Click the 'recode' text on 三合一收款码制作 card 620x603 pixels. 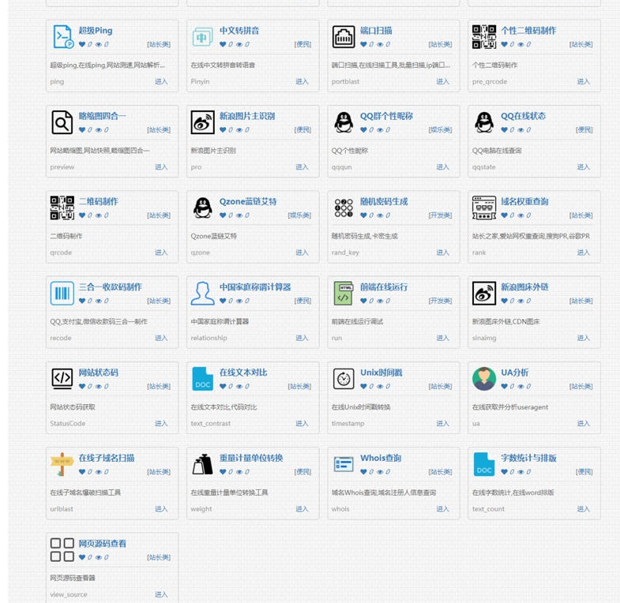click(x=61, y=338)
